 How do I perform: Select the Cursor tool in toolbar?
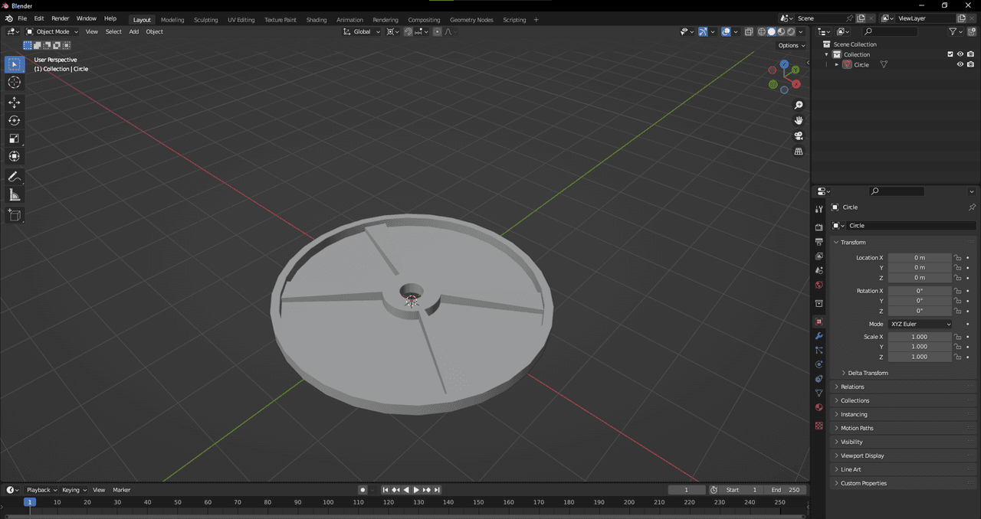[15, 83]
